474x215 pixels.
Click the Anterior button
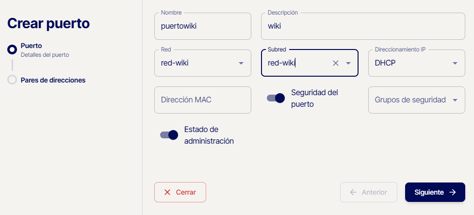click(x=369, y=192)
